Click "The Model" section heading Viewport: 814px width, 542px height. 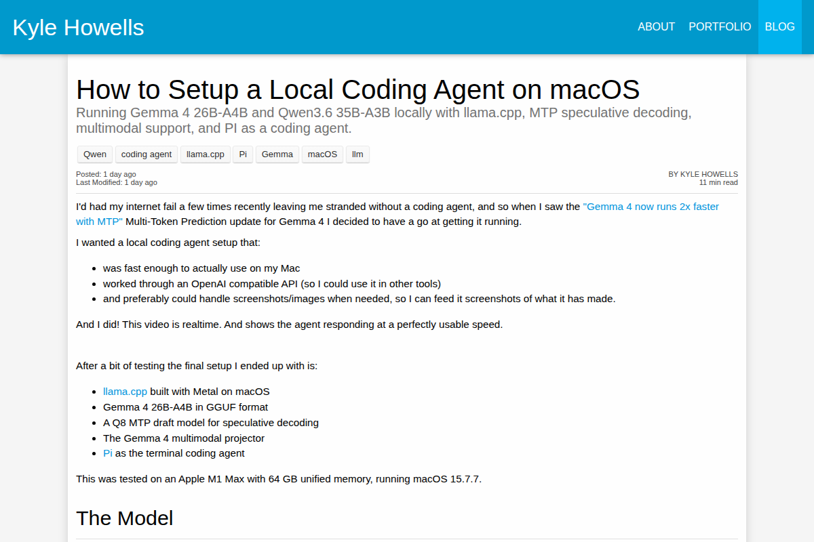(x=125, y=518)
